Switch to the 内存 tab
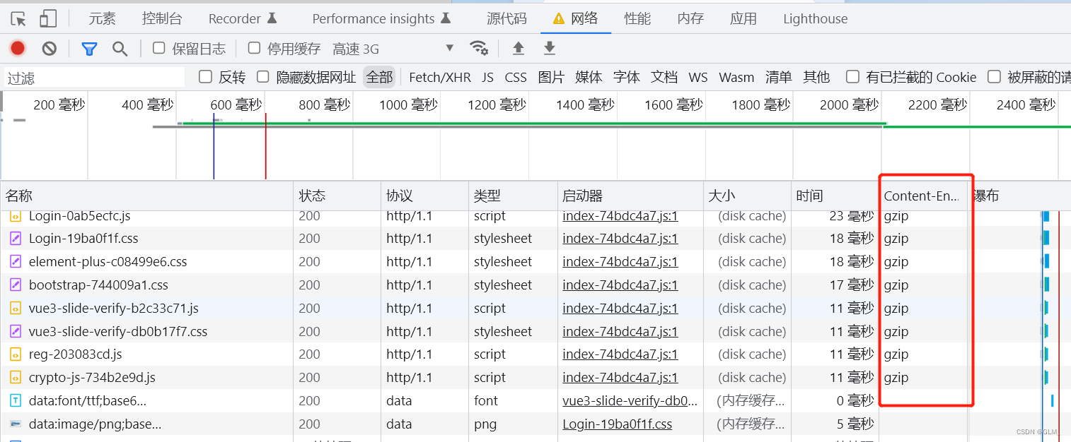 [x=690, y=19]
